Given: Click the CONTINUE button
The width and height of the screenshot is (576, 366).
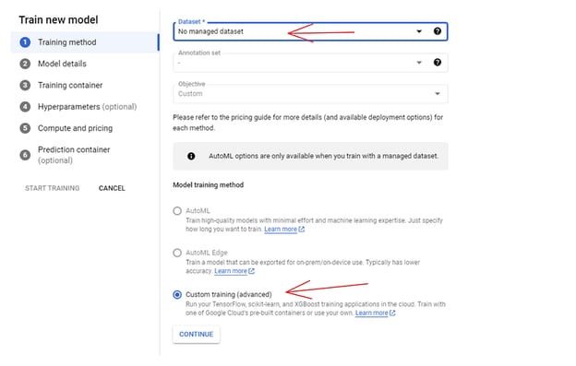Looking at the screenshot, I should 197,334.
